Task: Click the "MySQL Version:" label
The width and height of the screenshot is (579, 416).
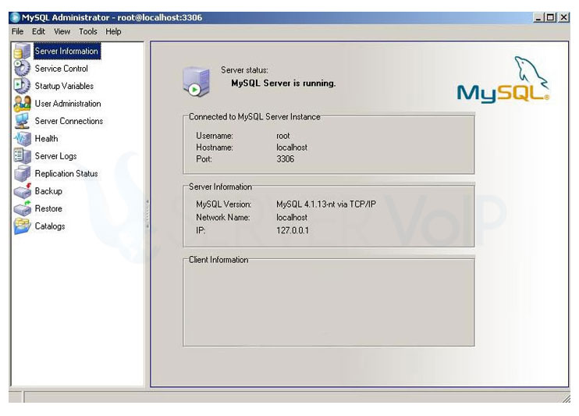Action: 224,204
